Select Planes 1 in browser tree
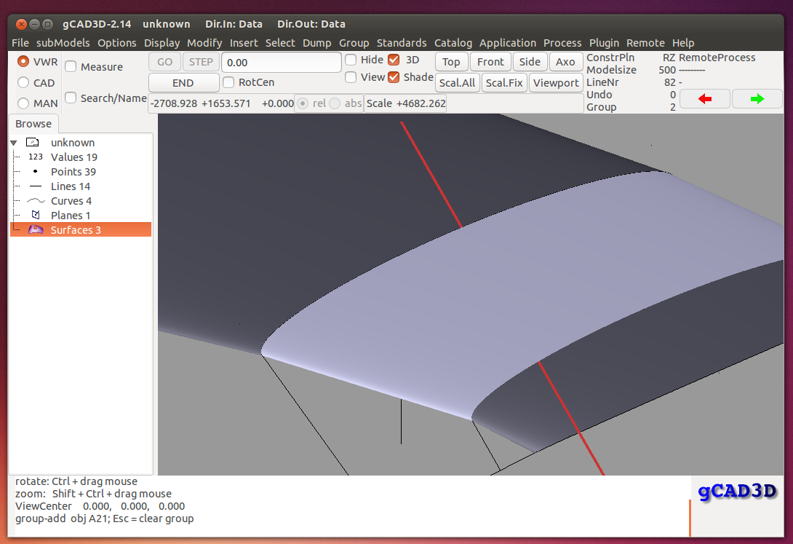The height and width of the screenshot is (544, 793). (81, 215)
